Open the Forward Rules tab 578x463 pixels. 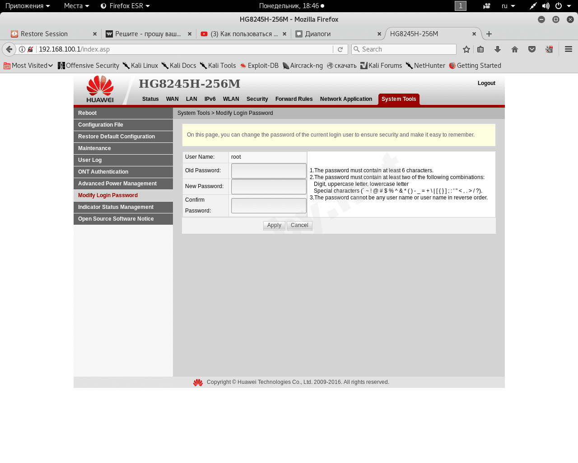[x=294, y=99]
